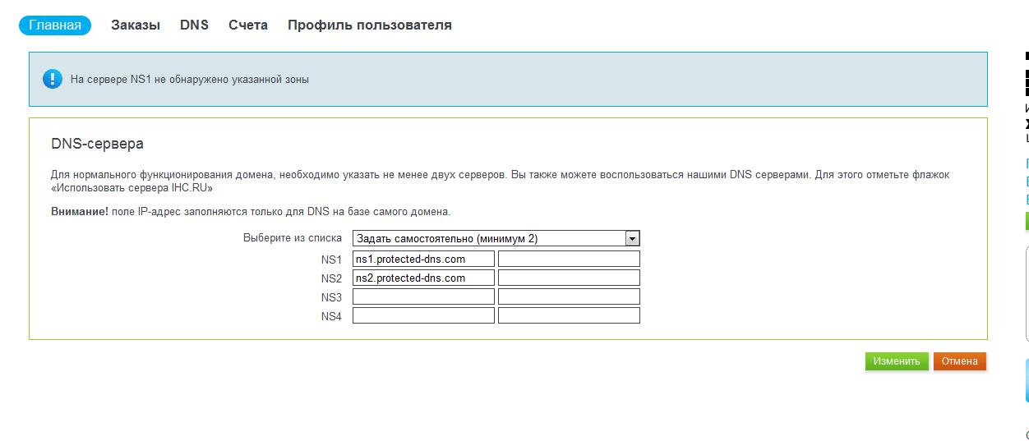Focus the NS1 IP address field
Screen dimensions: 1029x441
coord(569,259)
